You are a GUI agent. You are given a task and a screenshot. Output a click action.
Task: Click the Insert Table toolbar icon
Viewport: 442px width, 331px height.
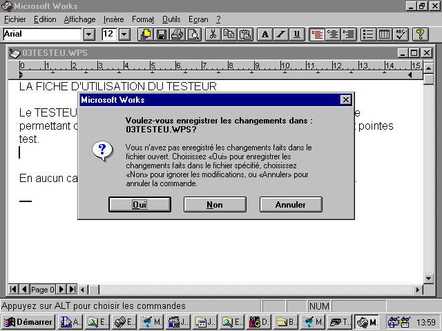(384, 34)
